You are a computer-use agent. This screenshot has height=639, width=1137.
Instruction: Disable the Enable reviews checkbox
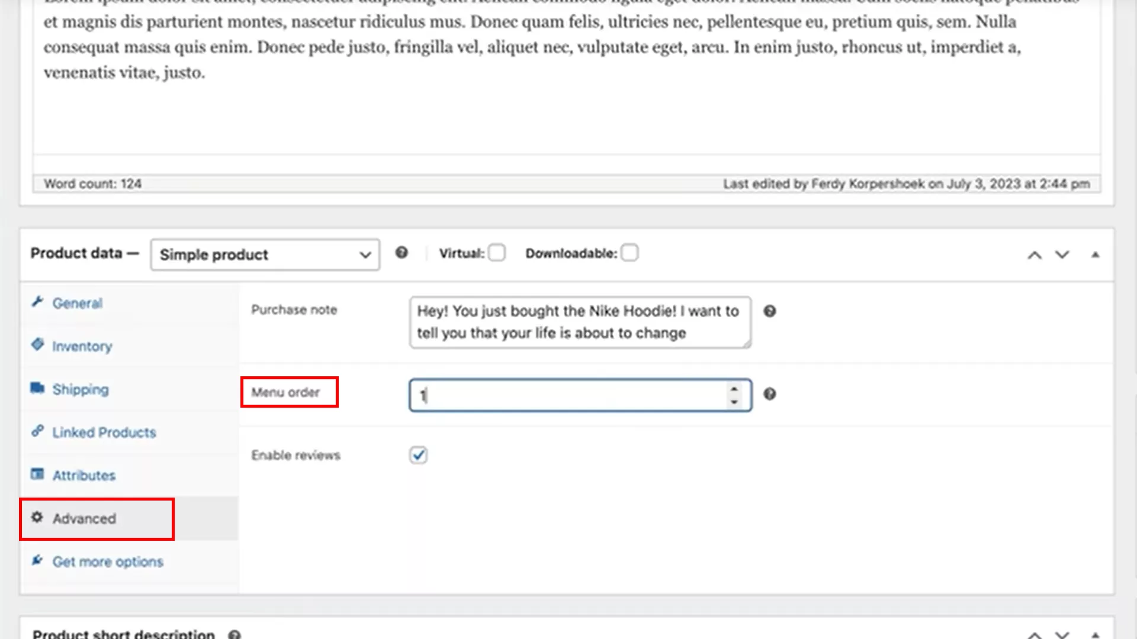point(418,454)
